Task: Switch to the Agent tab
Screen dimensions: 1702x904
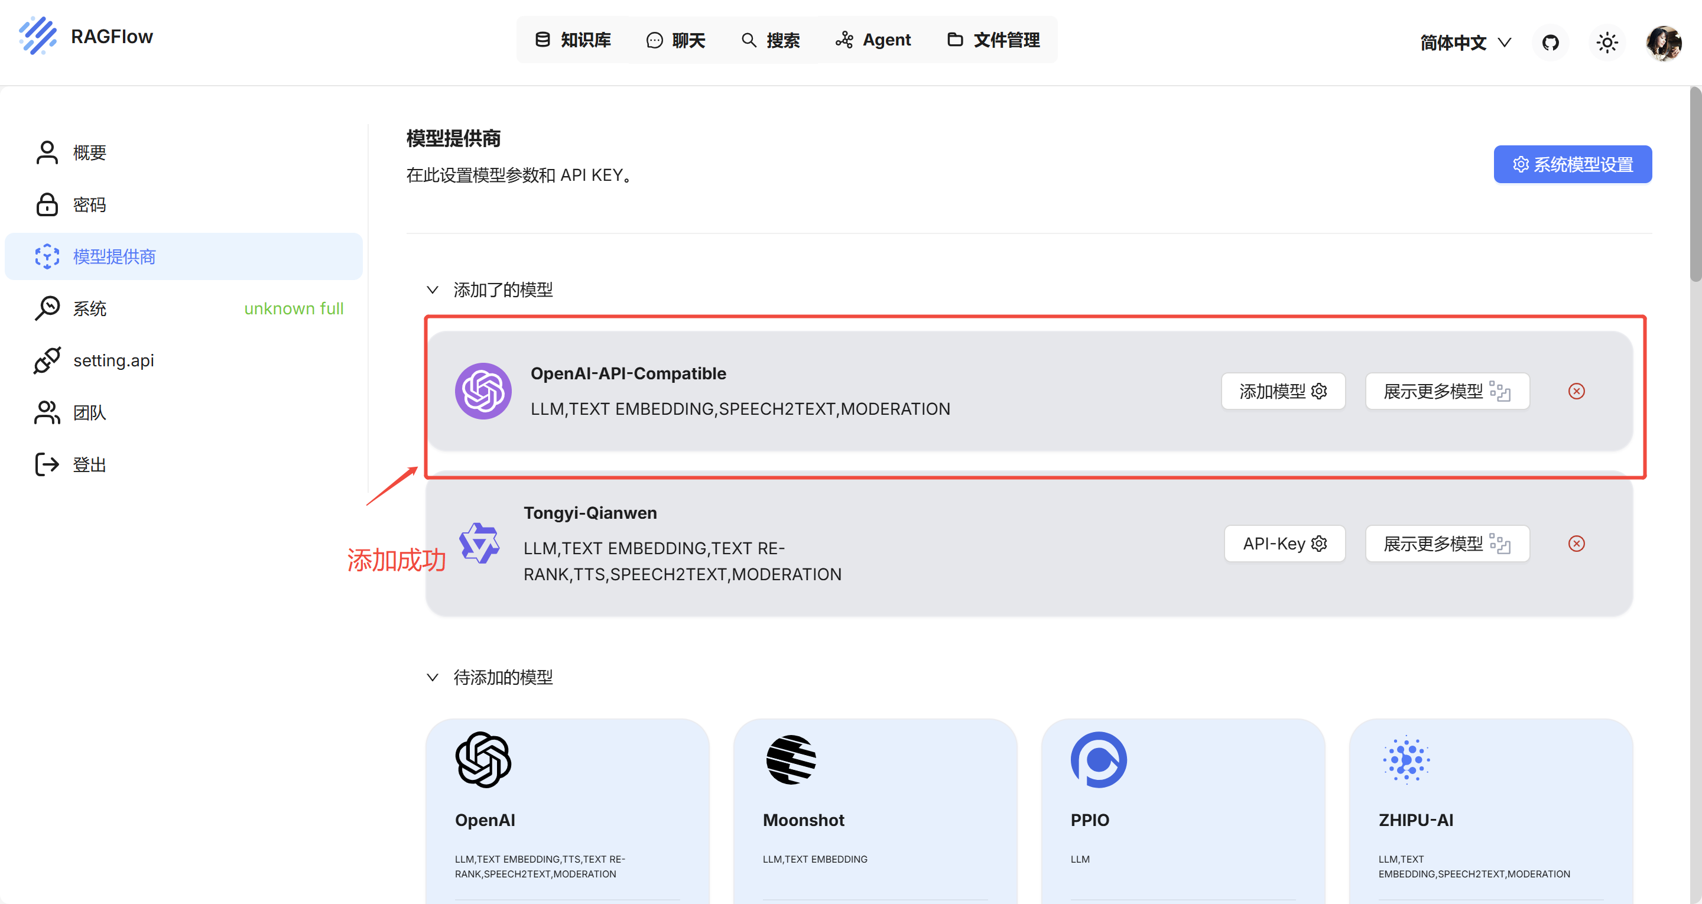Action: point(873,40)
